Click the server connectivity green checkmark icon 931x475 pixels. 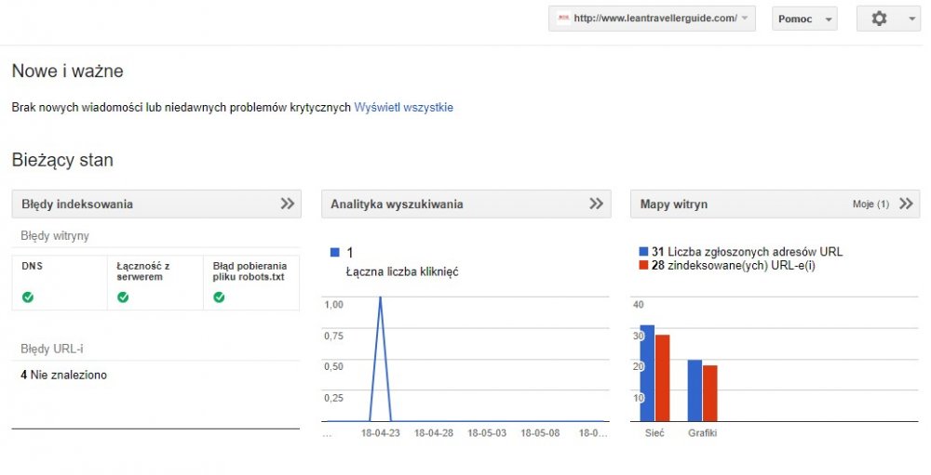tap(123, 297)
